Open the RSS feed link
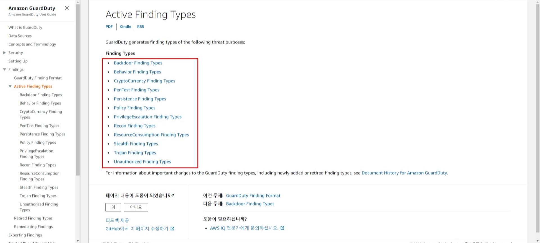 tap(141, 26)
